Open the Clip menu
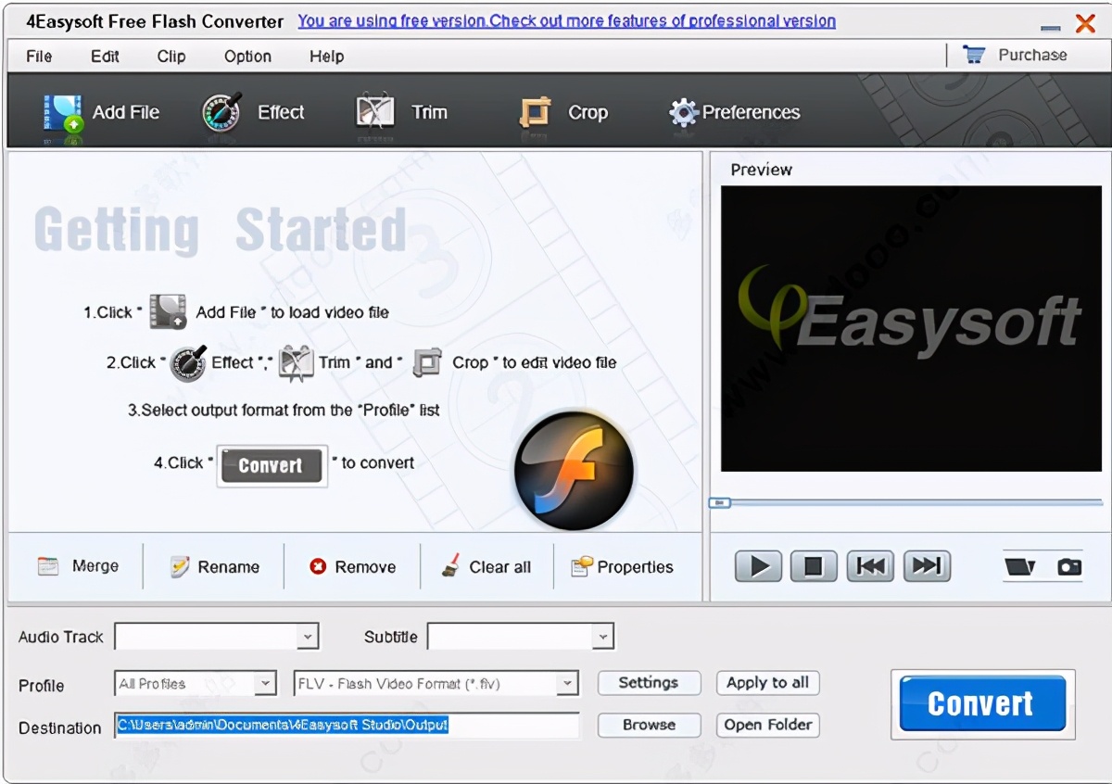The width and height of the screenshot is (1112, 784). (x=171, y=57)
